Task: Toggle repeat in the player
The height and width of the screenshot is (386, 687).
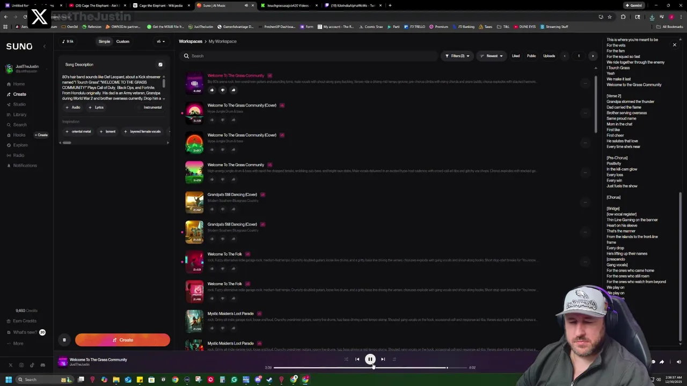Action: pos(394,359)
